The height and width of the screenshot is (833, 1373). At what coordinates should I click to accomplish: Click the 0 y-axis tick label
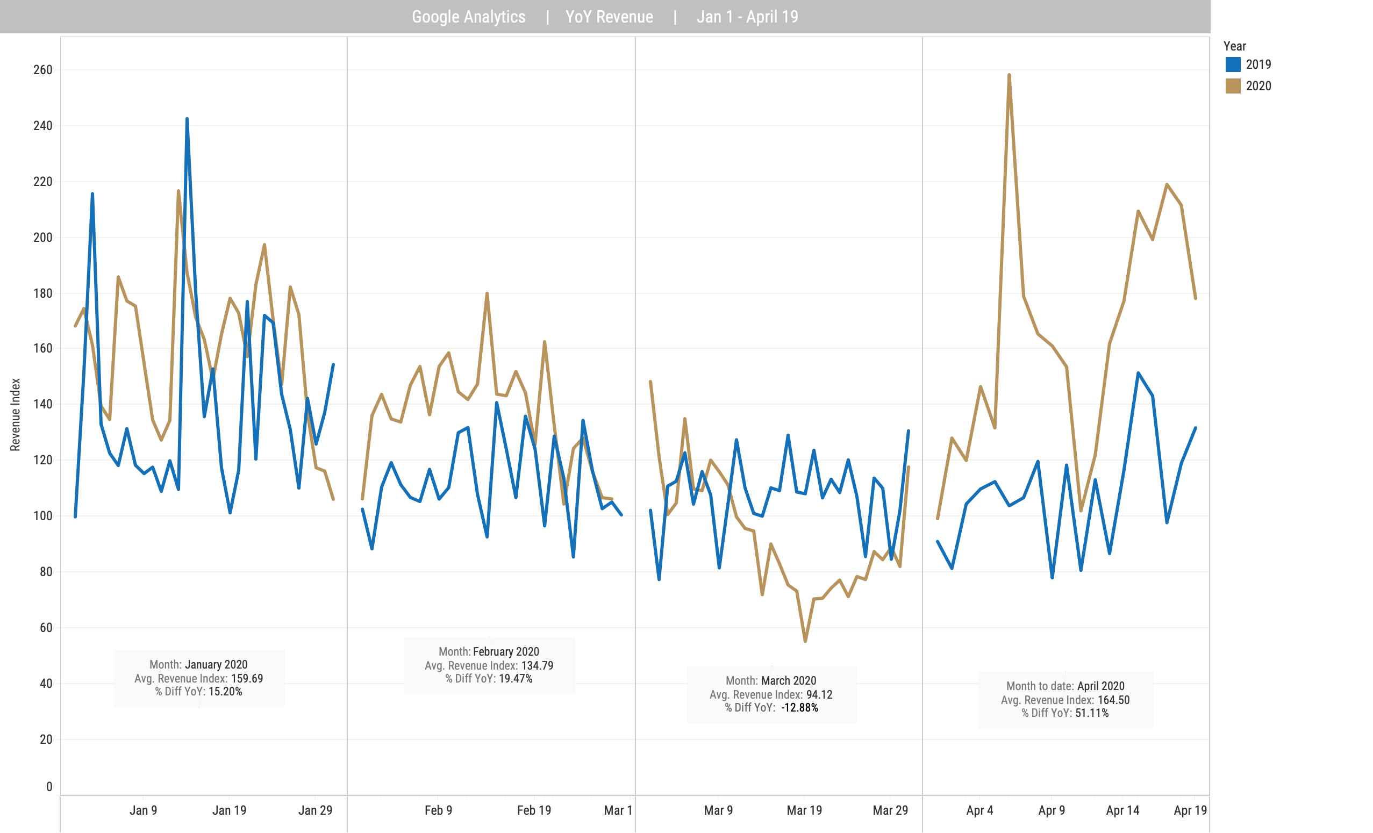coord(49,787)
